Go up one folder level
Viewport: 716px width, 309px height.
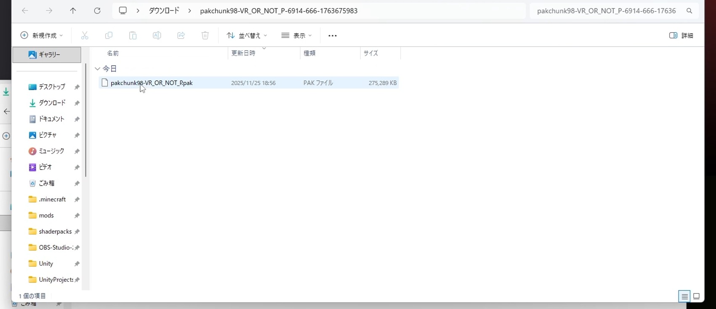pyautogui.click(x=73, y=11)
